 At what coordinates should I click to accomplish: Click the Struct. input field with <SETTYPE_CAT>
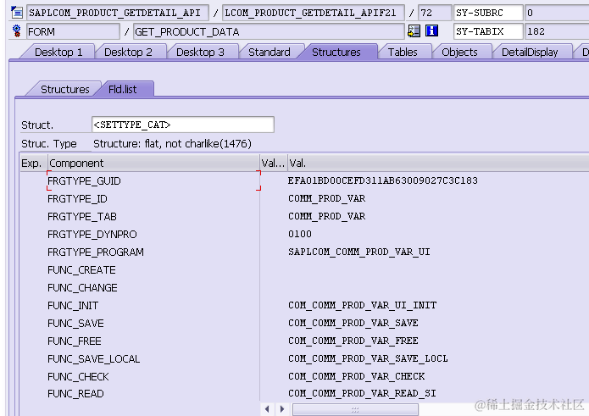[183, 125]
